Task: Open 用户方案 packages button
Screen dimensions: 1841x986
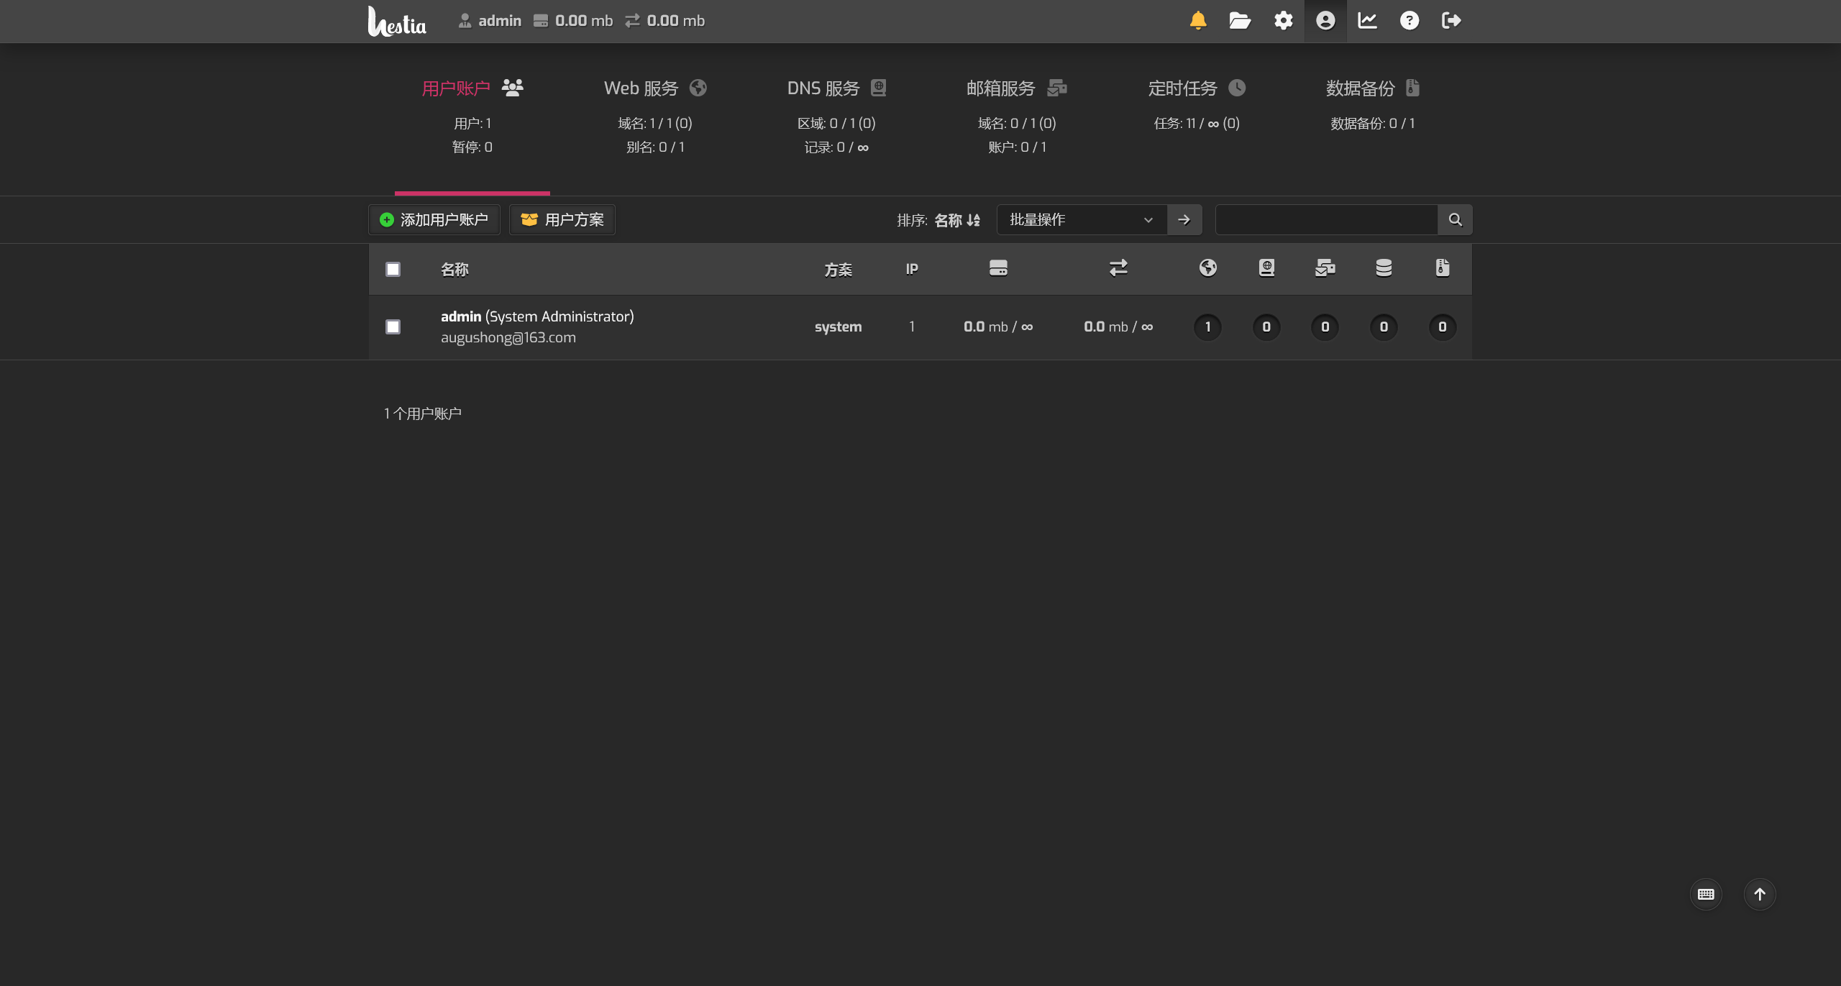Action: tap(562, 220)
